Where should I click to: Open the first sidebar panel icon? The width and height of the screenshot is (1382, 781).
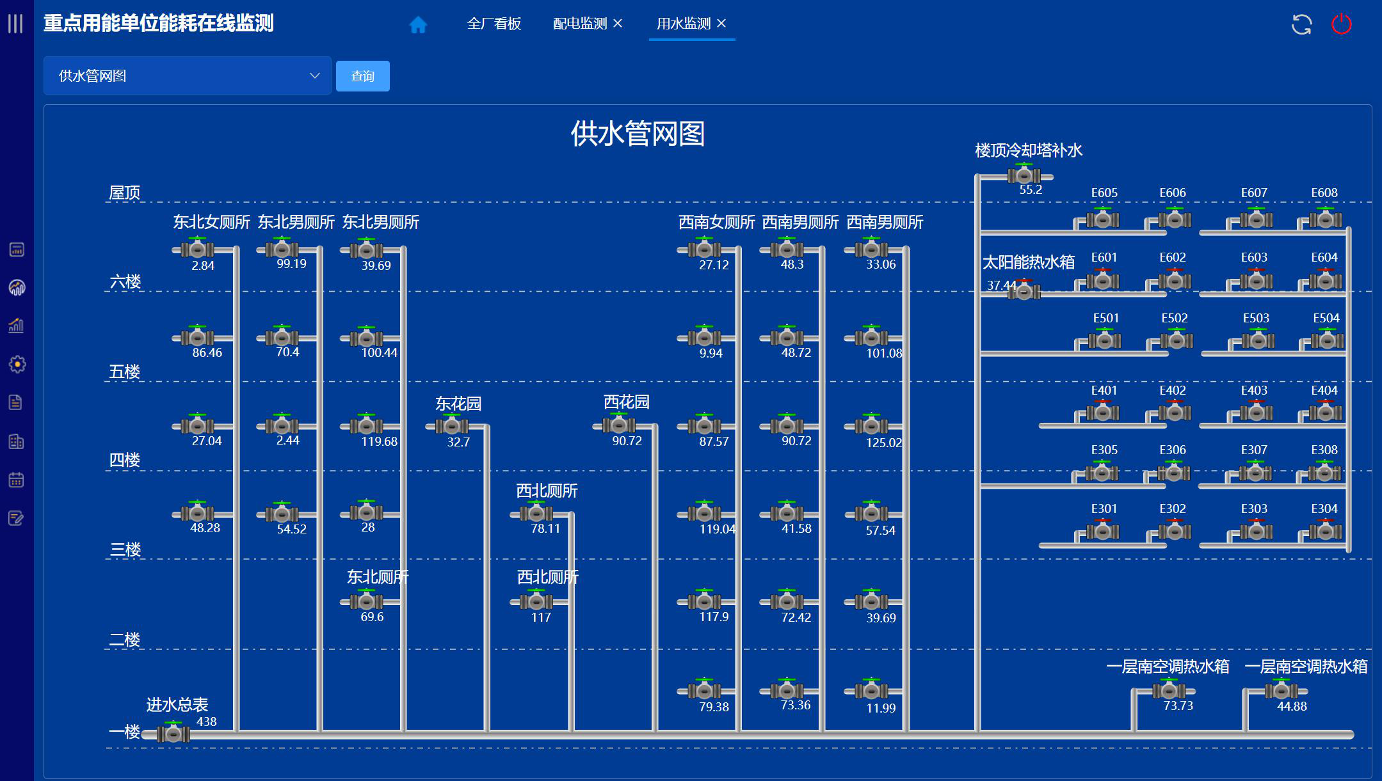(x=17, y=249)
